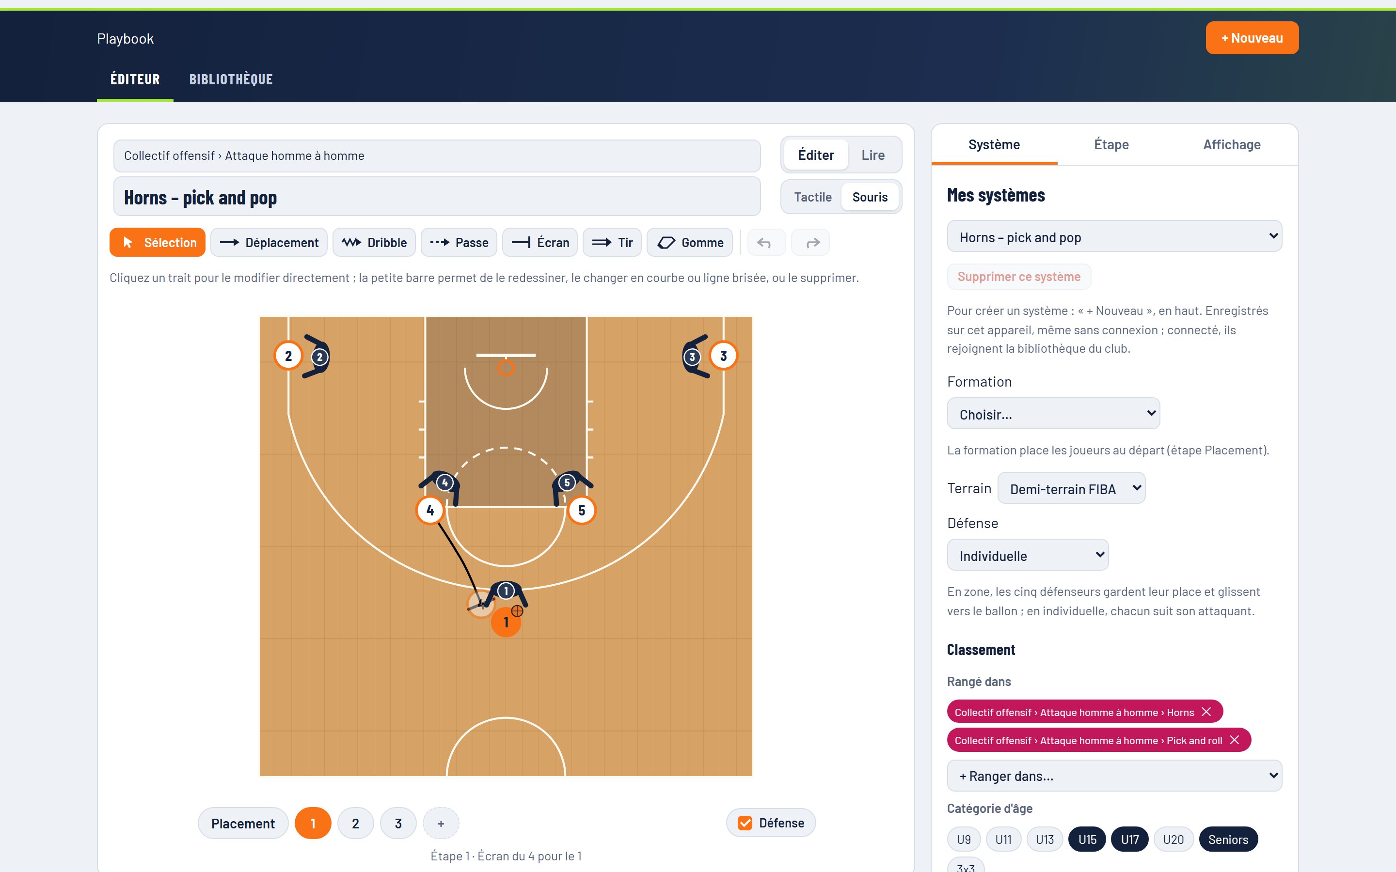This screenshot has width=1396, height=872.
Task: Click the orange basket hoop on court
Action: pos(506,367)
